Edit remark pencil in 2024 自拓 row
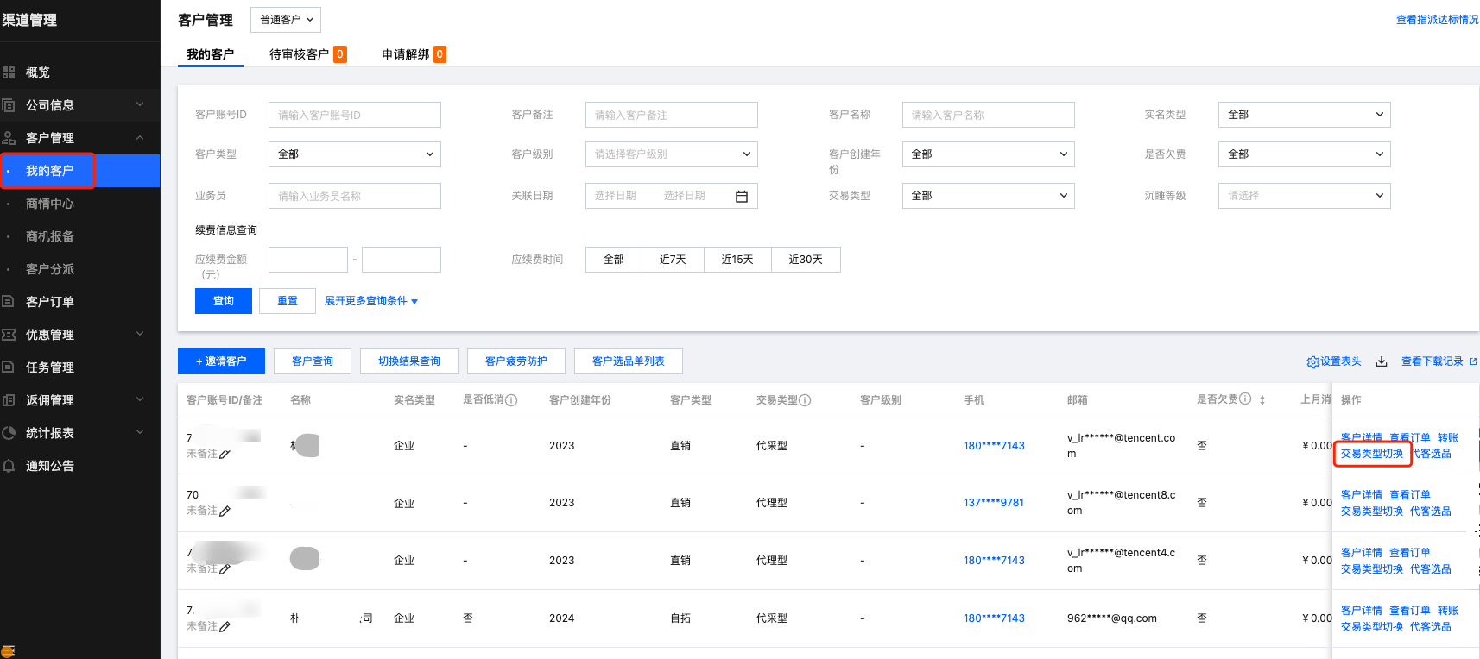The height and width of the screenshot is (659, 1480). (225, 627)
